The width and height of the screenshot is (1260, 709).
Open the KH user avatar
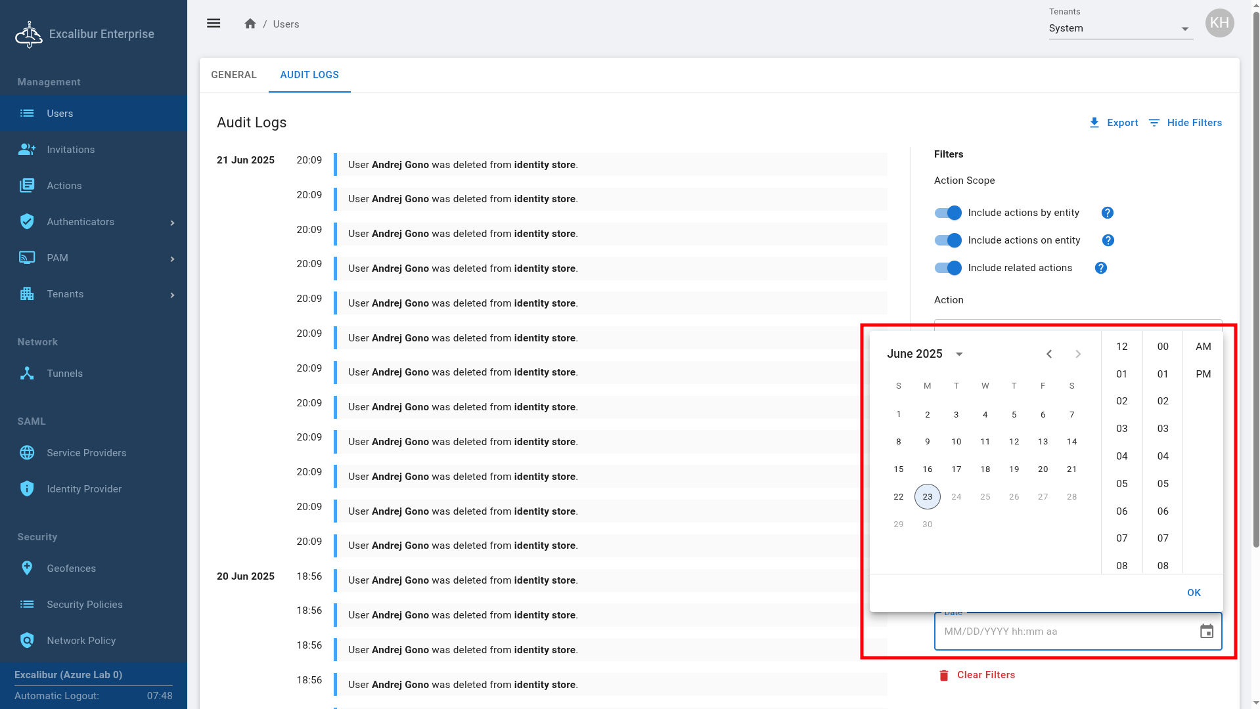point(1219,23)
